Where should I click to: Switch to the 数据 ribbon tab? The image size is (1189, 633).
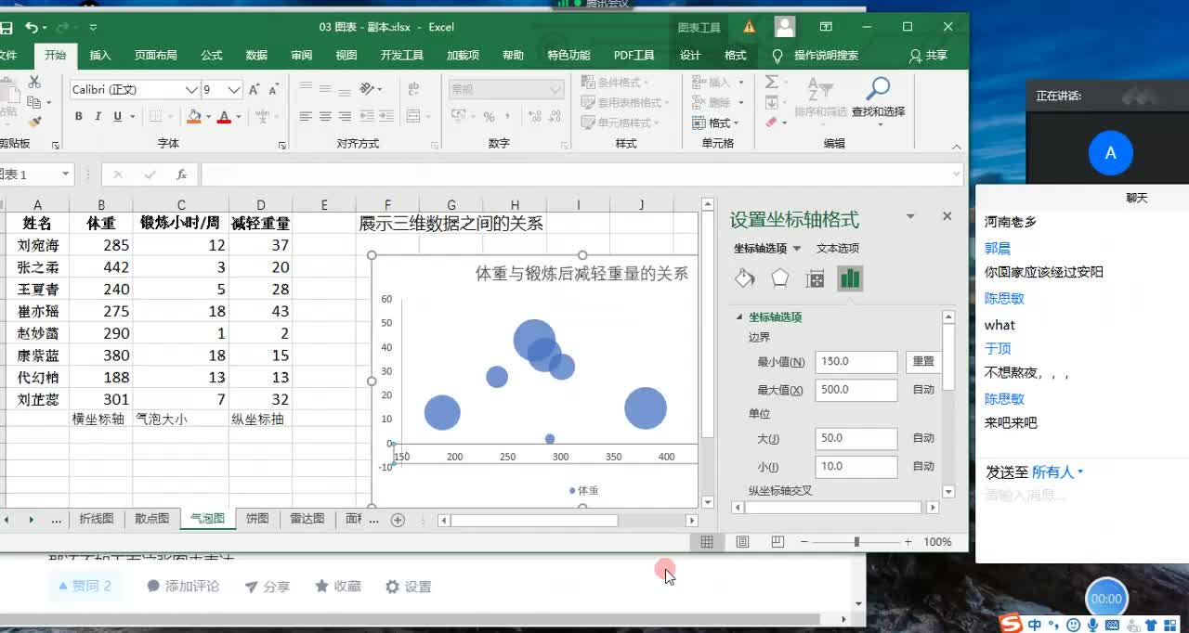coord(256,56)
